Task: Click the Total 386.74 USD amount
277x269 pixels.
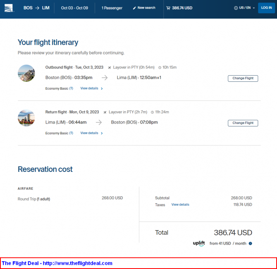Action: pyautogui.click(x=233, y=233)
